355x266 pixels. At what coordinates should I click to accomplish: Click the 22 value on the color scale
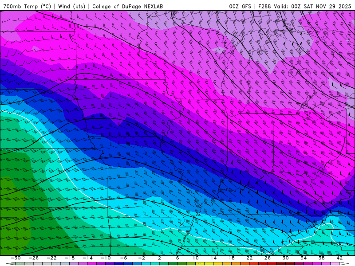click(x=249, y=258)
